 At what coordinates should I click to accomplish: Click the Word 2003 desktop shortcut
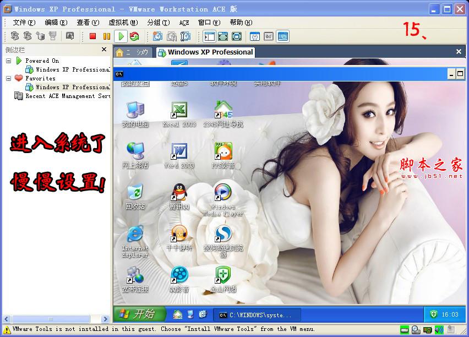click(179, 155)
